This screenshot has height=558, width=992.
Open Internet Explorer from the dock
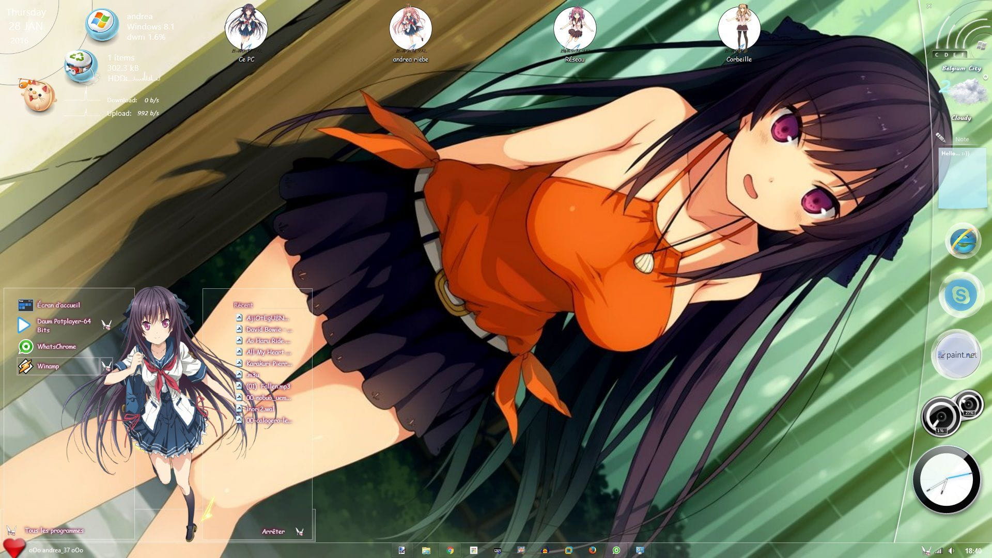click(963, 241)
